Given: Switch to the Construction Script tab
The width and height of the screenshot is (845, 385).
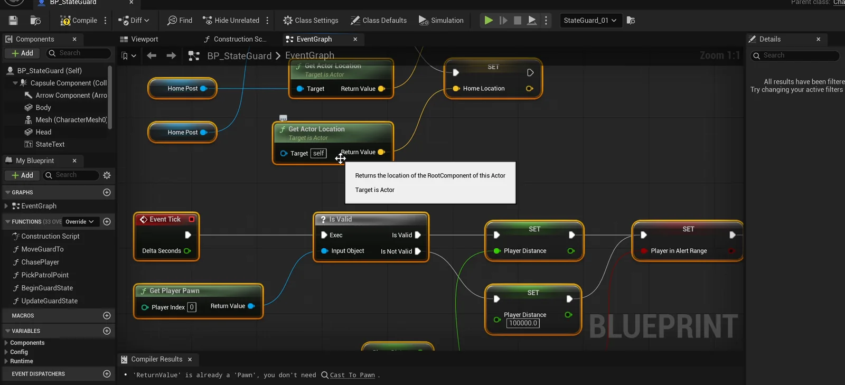Looking at the screenshot, I should 235,39.
